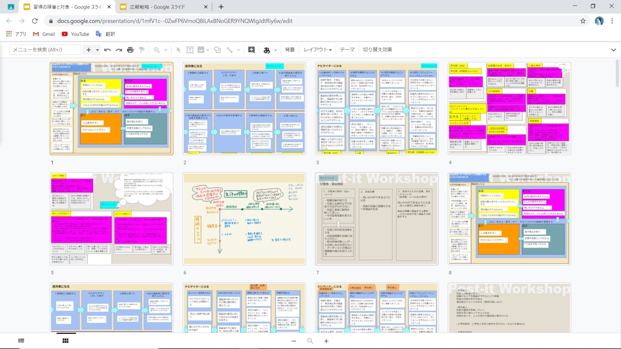This screenshot has height=349, width=621.
Task: Collapse the toolbar with the chevron
Action: [613, 50]
